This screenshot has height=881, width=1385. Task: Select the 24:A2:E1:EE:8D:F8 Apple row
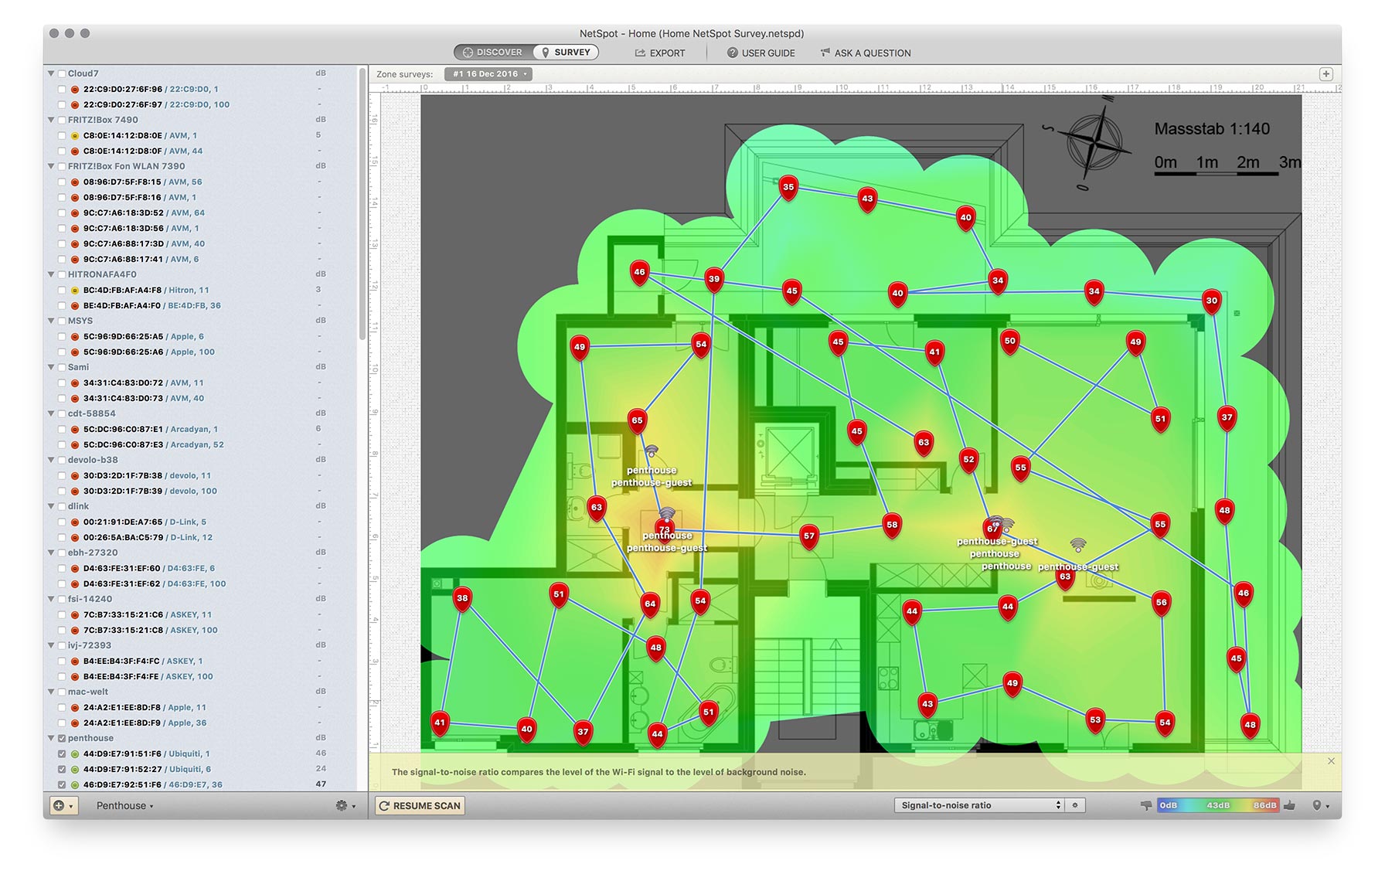tap(201, 707)
